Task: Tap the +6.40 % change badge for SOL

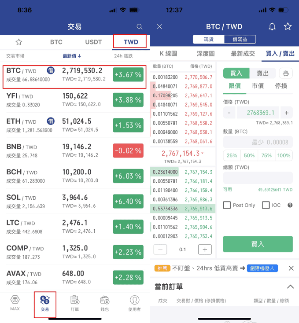Action: (128, 201)
